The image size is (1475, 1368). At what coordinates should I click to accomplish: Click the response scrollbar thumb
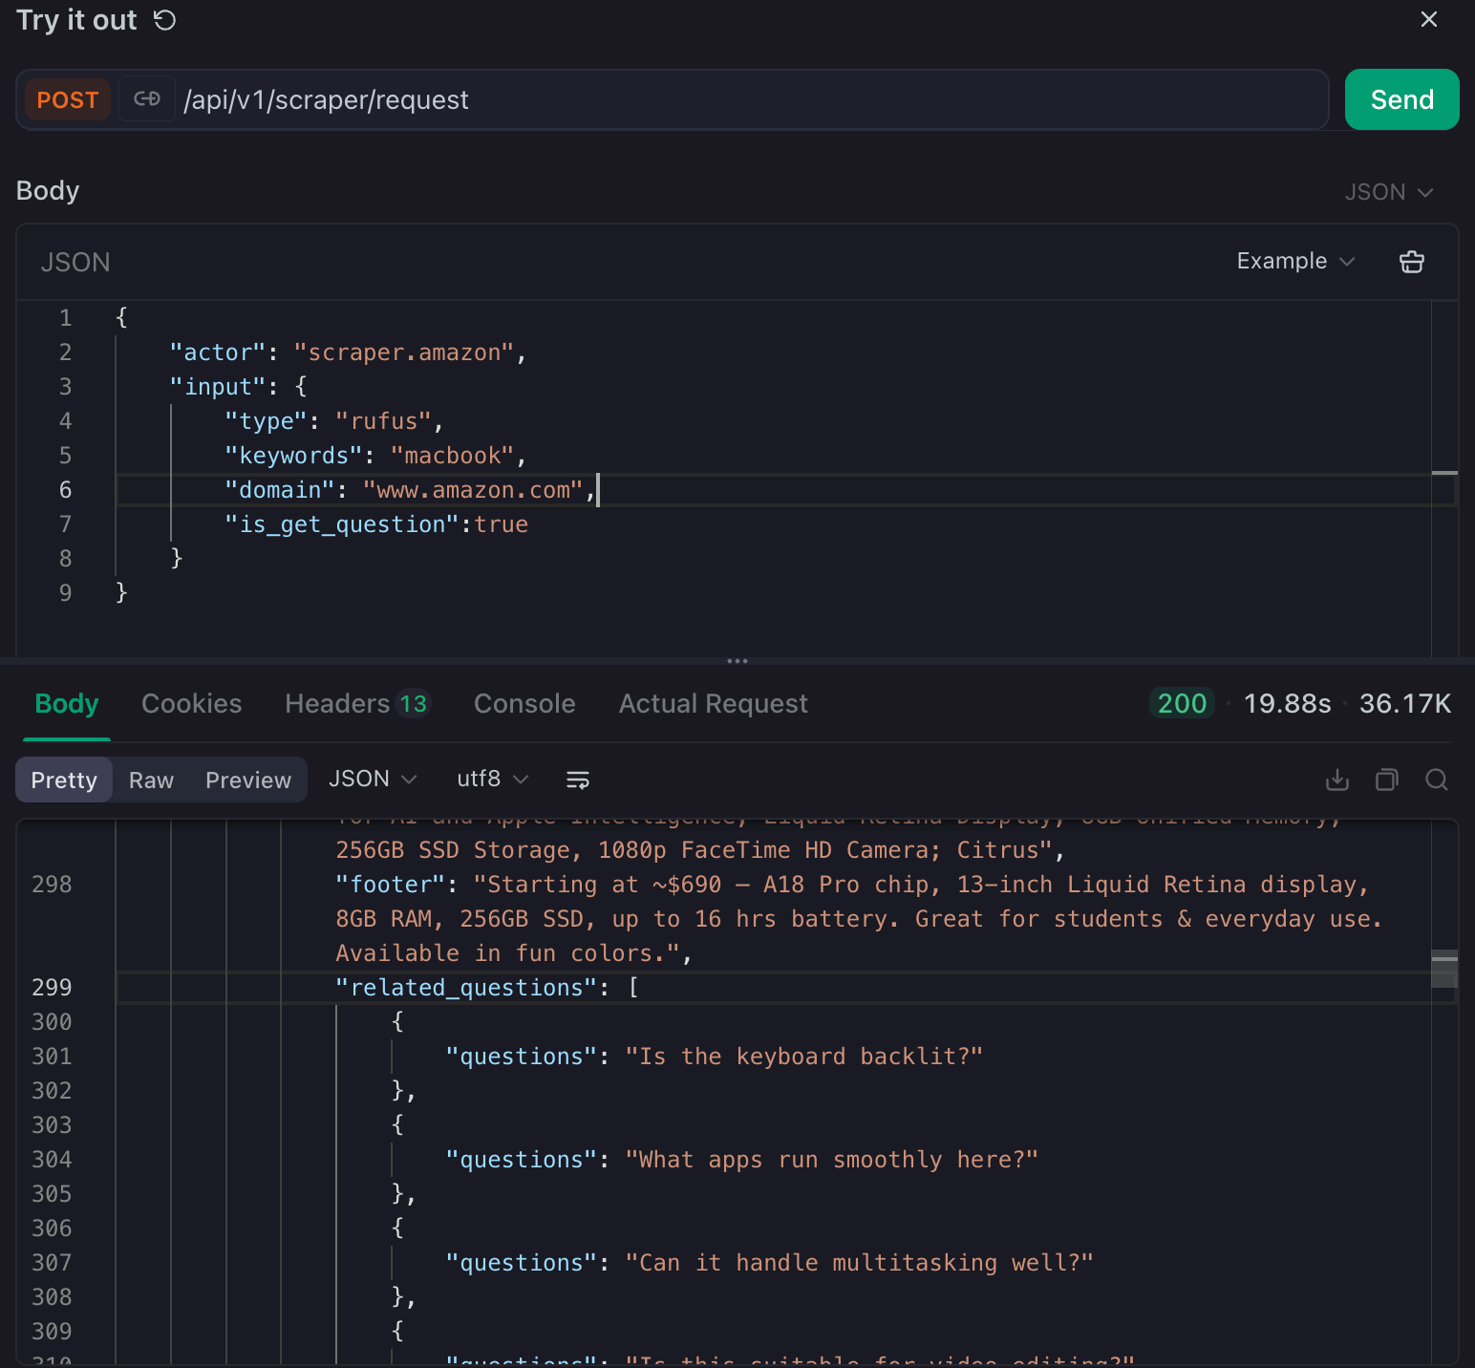1444,970
